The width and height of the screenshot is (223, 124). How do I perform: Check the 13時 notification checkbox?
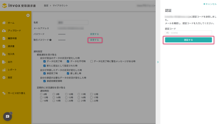(41, 98)
